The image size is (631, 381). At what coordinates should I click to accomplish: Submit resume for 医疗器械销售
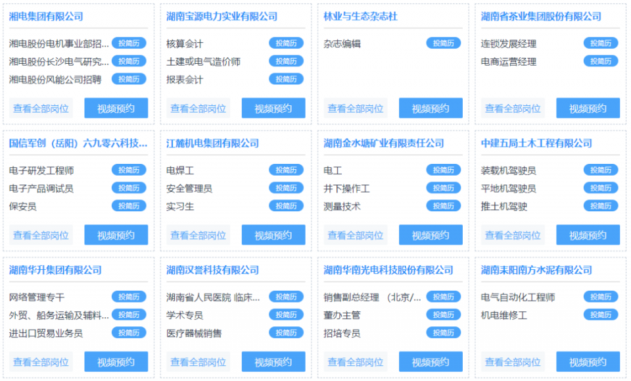point(286,333)
